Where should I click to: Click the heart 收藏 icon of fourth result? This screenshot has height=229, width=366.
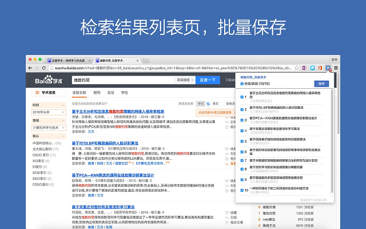(x=226, y=212)
